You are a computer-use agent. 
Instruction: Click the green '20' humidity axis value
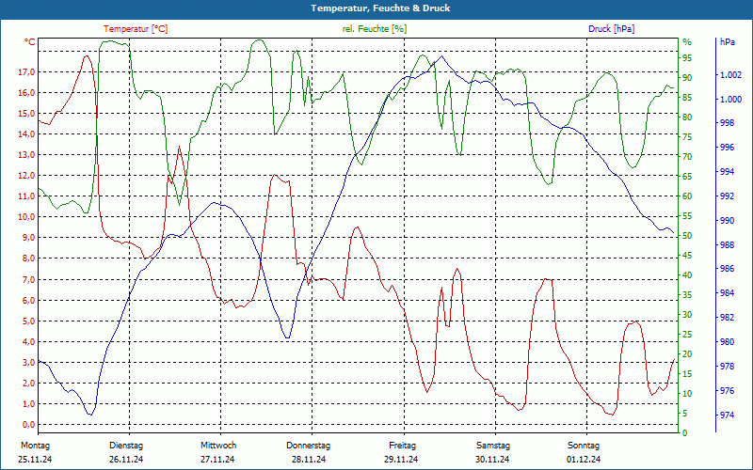click(x=687, y=354)
